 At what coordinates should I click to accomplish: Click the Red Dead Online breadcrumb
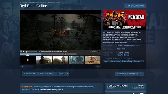tap(54, 2)
